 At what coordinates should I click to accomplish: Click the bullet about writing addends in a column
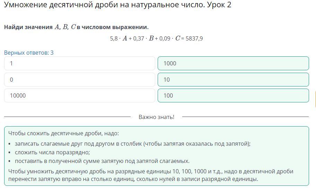pos(132,144)
